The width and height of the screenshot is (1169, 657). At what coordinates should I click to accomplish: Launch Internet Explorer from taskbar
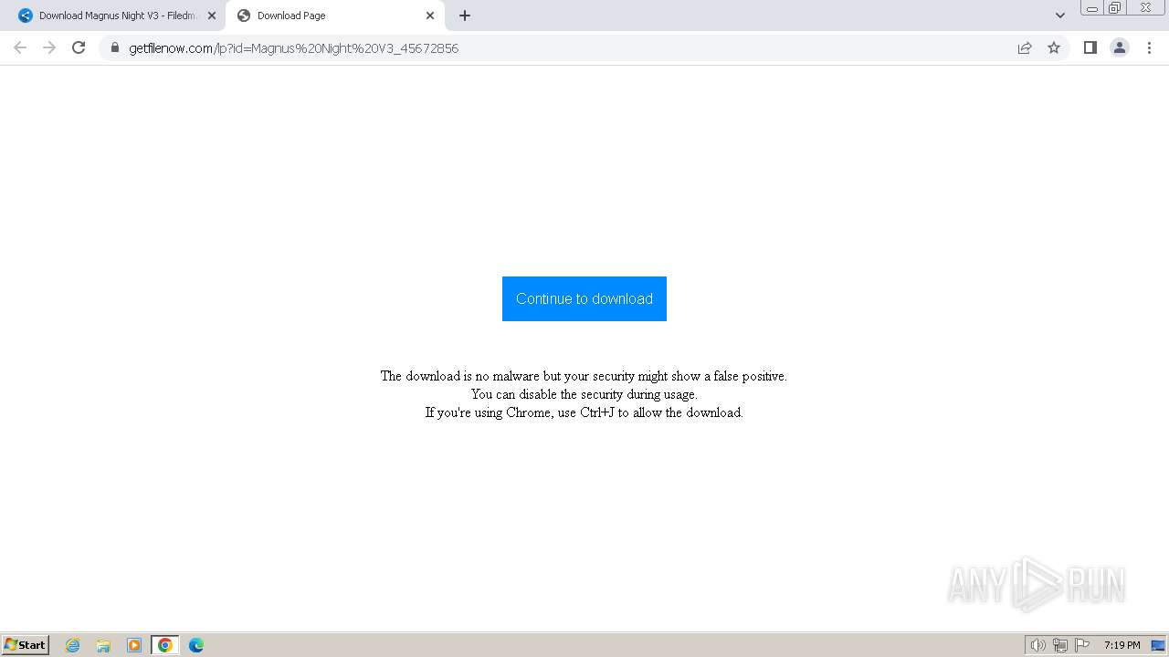tap(73, 645)
